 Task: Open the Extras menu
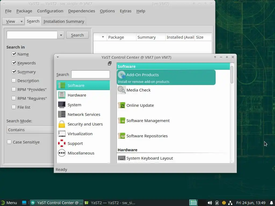(x=126, y=11)
